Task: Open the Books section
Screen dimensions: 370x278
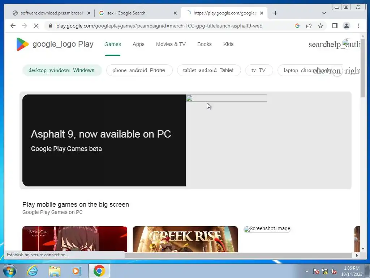Action: pos(205,44)
